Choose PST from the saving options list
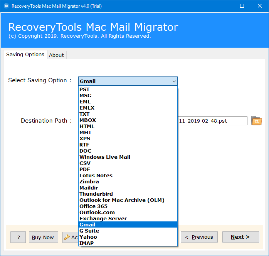Viewport: 269px width, 256px height. (128, 89)
